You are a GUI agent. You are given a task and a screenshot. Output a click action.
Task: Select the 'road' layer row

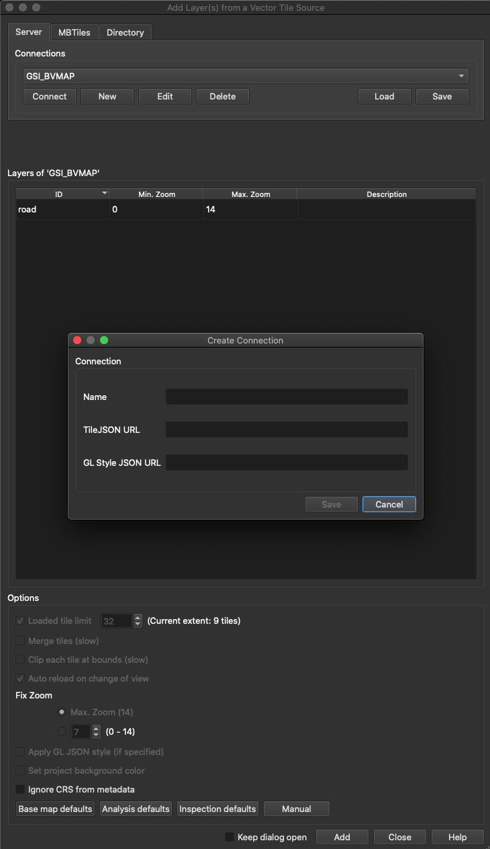point(246,210)
